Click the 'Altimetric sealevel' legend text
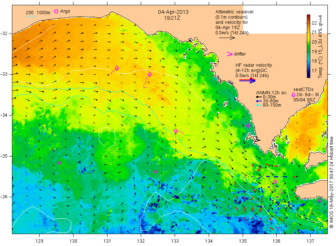This screenshot has height=246, width=336. point(234,12)
